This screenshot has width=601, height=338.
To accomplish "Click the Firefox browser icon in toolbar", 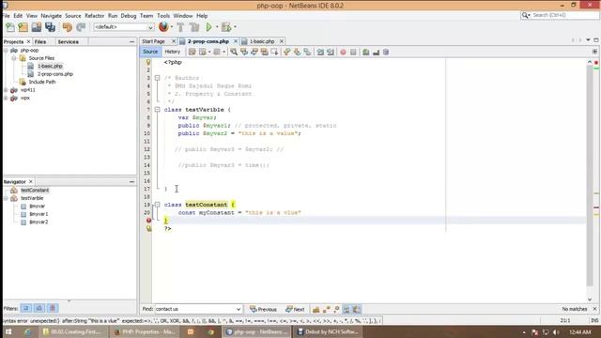I will (x=163, y=27).
